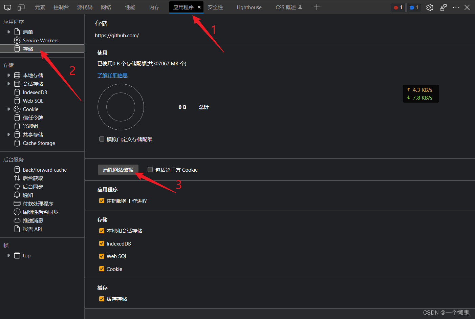Toggle the device emulation icon
Viewport: 475px width, 319px height.
coord(21,7)
